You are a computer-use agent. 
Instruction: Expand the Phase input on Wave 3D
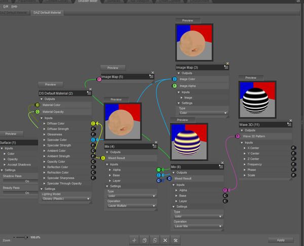click(x=245, y=170)
